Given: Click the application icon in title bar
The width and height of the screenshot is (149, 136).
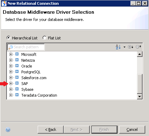Looking at the screenshot, I should [4, 3].
